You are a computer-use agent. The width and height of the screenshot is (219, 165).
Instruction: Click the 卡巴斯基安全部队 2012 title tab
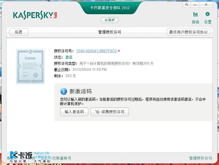click(x=110, y=8)
